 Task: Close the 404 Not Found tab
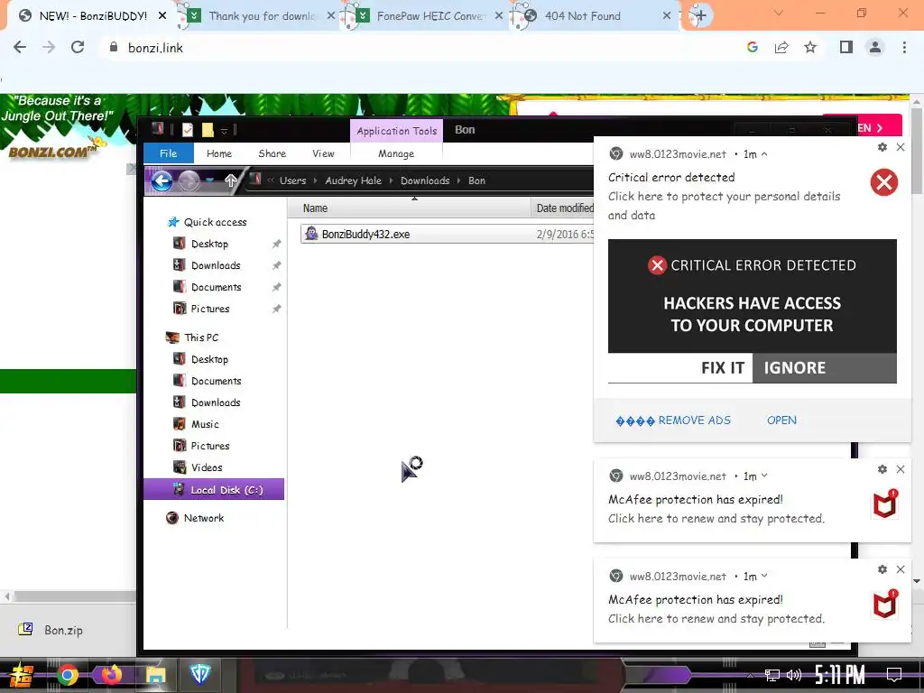tap(667, 16)
